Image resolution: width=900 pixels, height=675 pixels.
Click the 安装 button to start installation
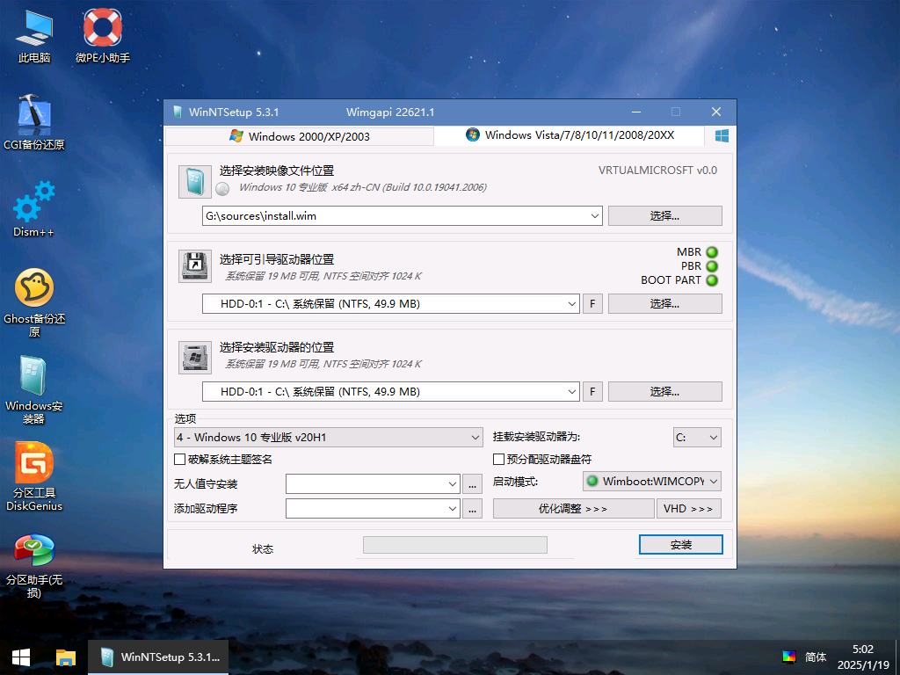[680, 544]
